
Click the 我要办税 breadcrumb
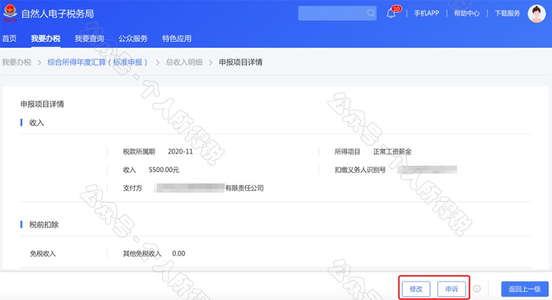17,63
